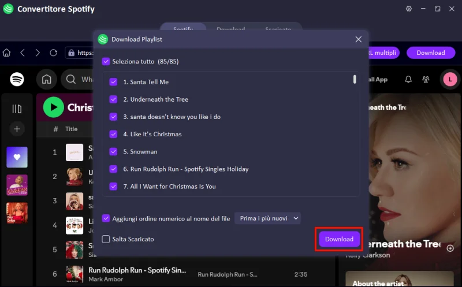Click the green logo in Download Playlist dialog

click(103, 39)
